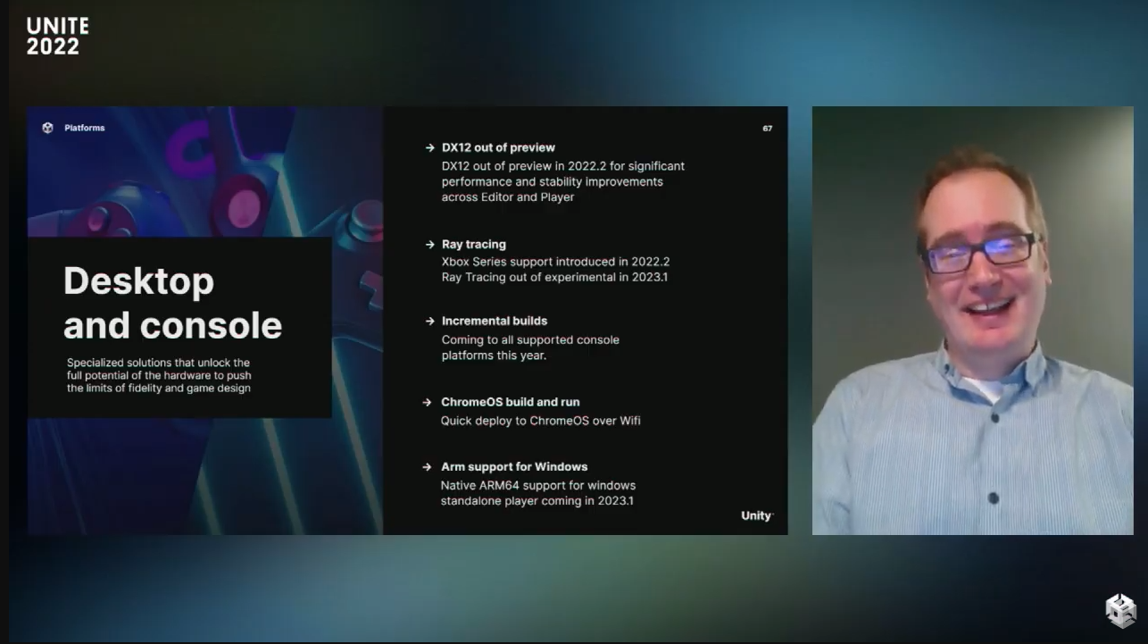Click 'Quick deploy to ChromeOS over Wifi' text
Screen dimensions: 1148x644
coord(541,421)
